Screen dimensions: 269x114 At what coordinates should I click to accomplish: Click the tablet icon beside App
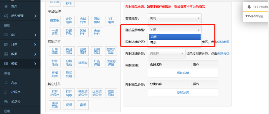click(6, 83)
